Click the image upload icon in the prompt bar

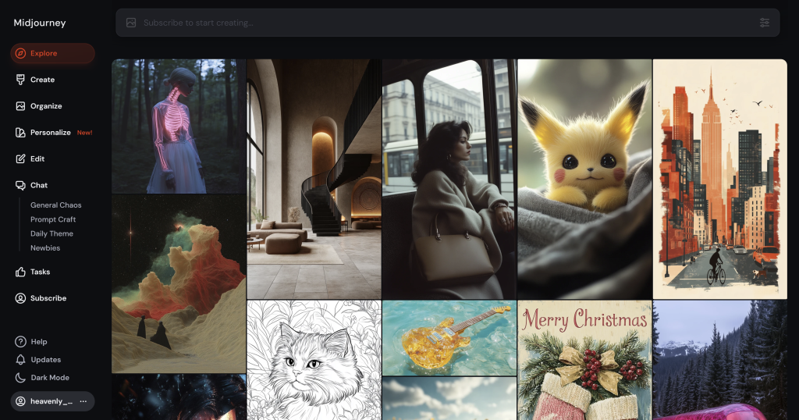[x=131, y=23]
